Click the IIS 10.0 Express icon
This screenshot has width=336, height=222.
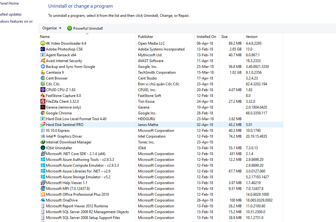tap(43, 130)
